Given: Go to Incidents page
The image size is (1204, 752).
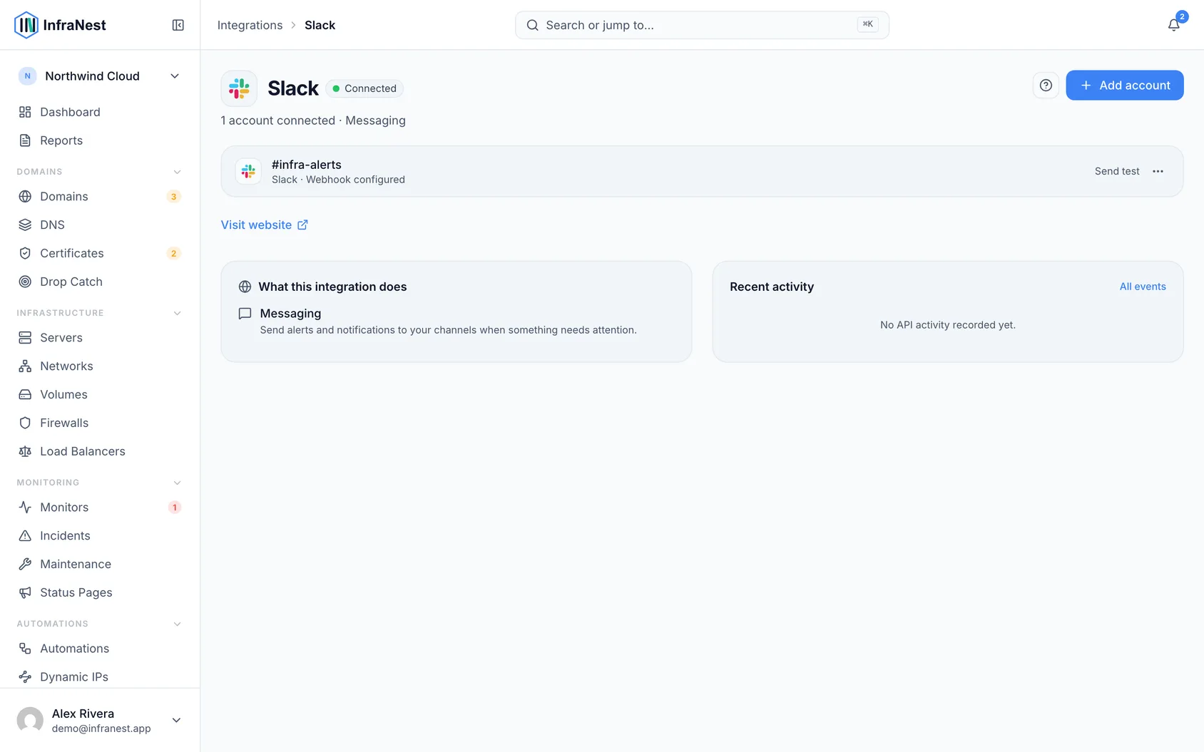Looking at the screenshot, I should click(x=100, y=536).
